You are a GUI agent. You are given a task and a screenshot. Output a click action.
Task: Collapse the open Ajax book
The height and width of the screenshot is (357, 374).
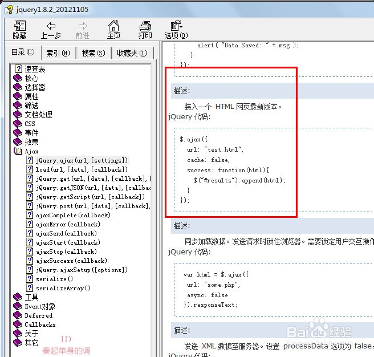coord(26,151)
